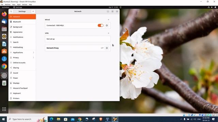The image size is (218, 122).
Task: Open Network Proxy gear settings
Action: click(x=107, y=48)
